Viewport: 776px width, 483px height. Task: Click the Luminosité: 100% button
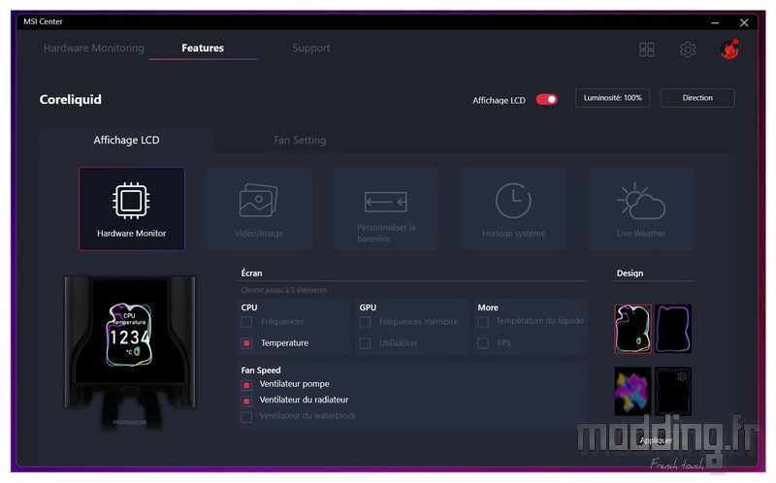click(613, 98)
